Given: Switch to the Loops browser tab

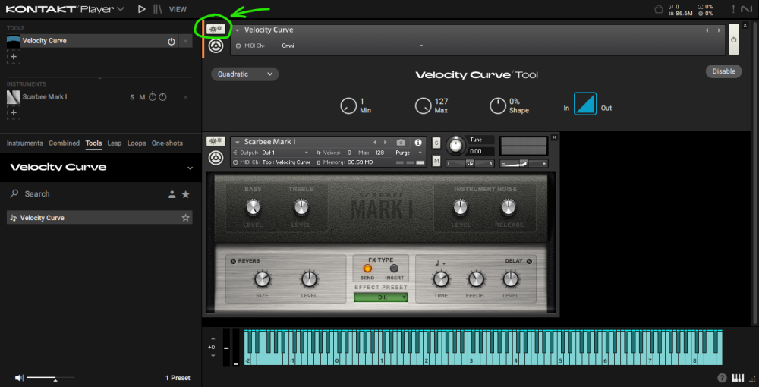Looking at the screenshot, I should point(137,143).
